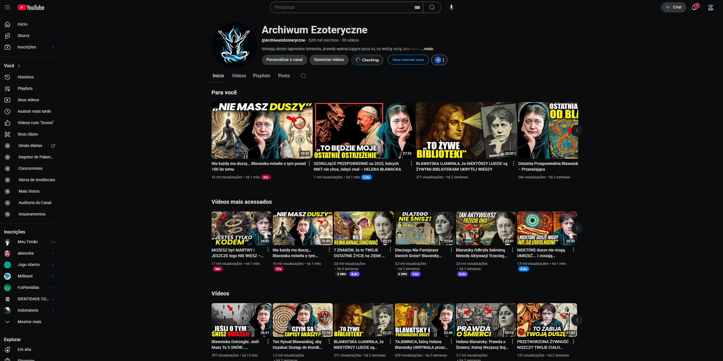Open the on-screen keyboard icon in search

(417, 7)
